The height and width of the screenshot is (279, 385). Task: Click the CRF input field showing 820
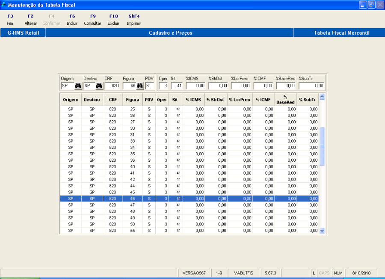[x=112, y=86]
